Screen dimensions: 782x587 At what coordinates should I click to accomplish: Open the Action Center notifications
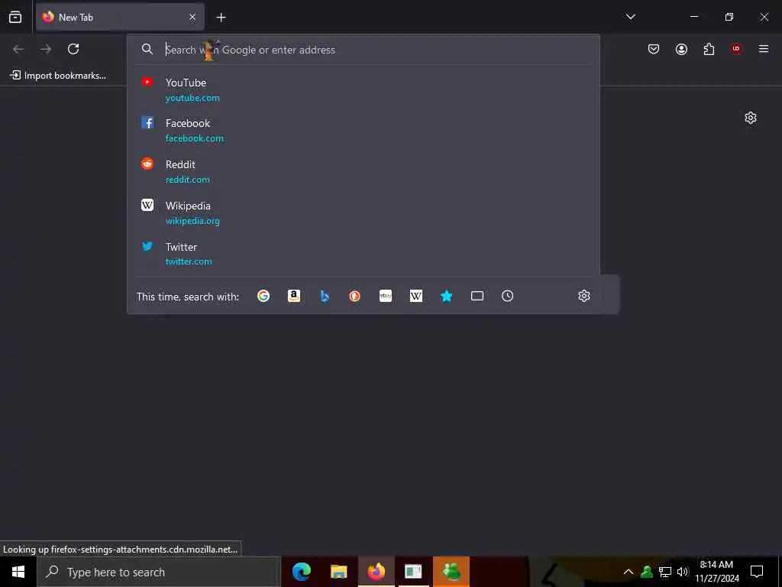pyautogui.click(x=757, y=572)
